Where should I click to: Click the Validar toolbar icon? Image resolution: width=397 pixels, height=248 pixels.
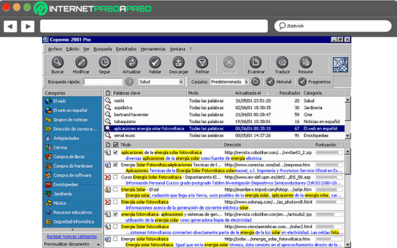pyautogui.click(x=155, y=63)
